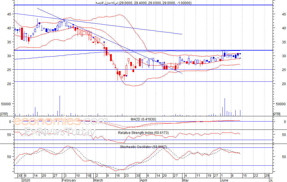
Task: Select the March month marker
Action: (x=98, y=180)
